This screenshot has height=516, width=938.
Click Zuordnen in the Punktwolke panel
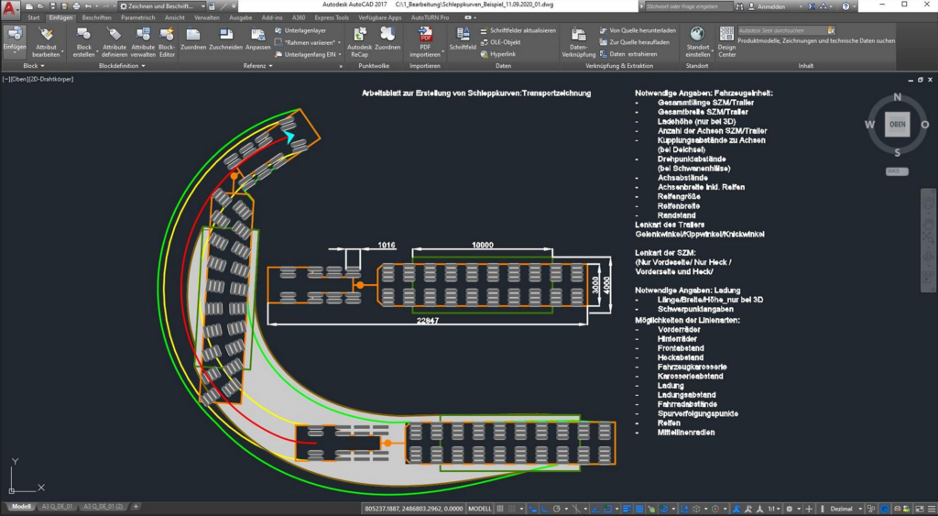coord(387,38)
